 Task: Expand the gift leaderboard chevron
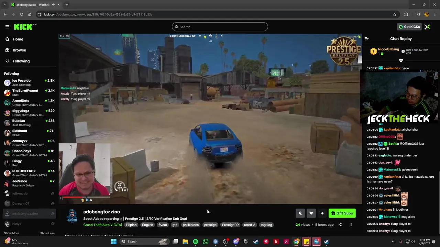click(401, 61)
